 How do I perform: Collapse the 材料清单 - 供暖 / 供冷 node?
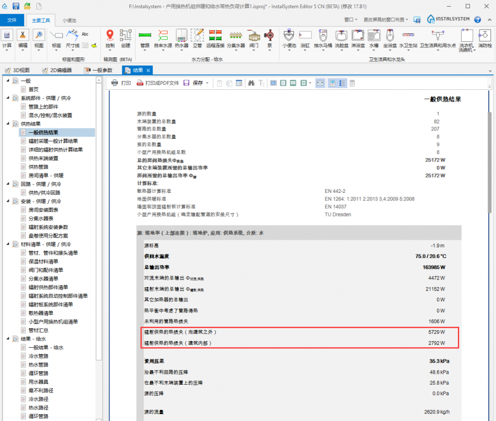(8, 244)
